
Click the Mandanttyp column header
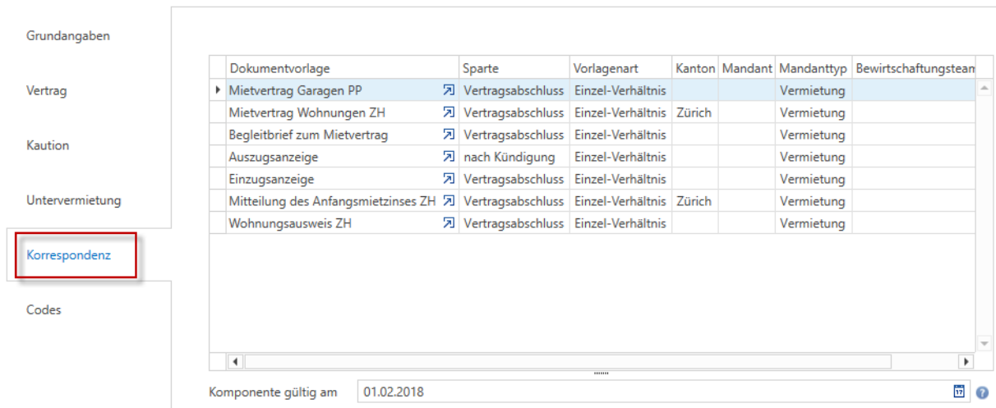[813, 68]
